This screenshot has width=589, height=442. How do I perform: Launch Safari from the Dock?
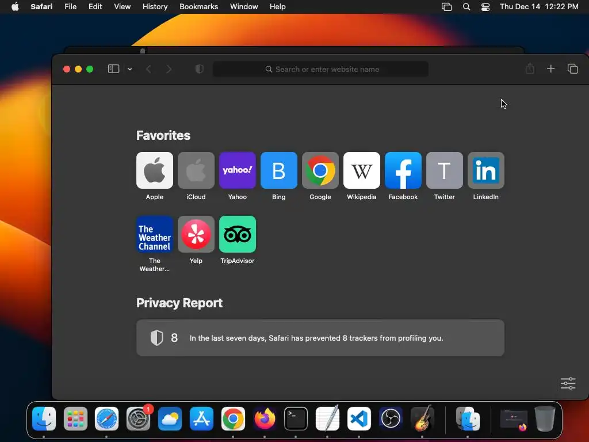[106, 419]
